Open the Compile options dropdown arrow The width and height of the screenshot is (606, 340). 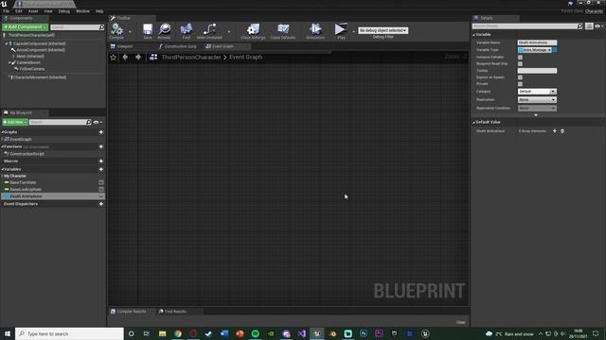coord(130,31)
